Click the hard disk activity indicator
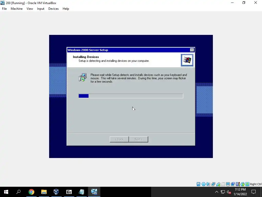This screenshot has width=262, height=197. 198,184
